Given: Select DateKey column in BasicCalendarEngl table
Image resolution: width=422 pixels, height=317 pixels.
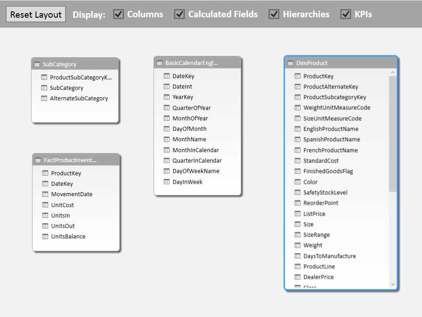Looking at the screenshot, I should click(183, 76).
